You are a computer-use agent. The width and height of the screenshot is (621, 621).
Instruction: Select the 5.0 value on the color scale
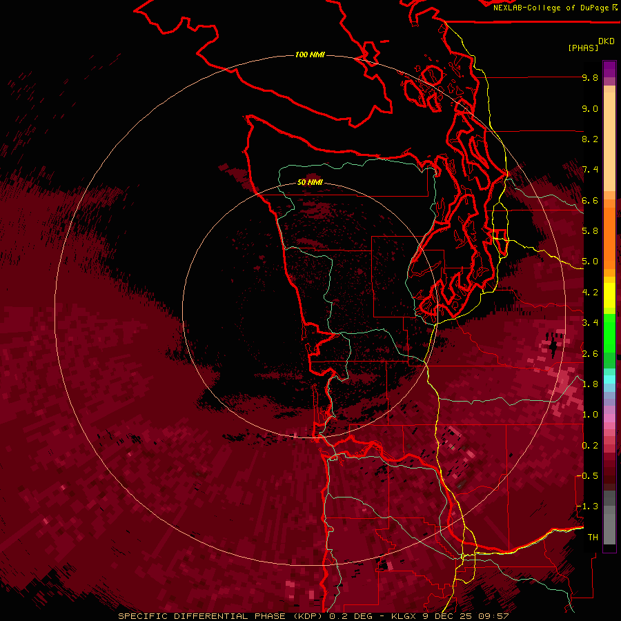click(x=590, y=262)
